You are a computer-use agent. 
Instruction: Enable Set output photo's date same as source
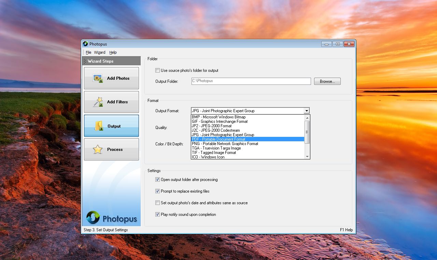[x=157, y=203]
